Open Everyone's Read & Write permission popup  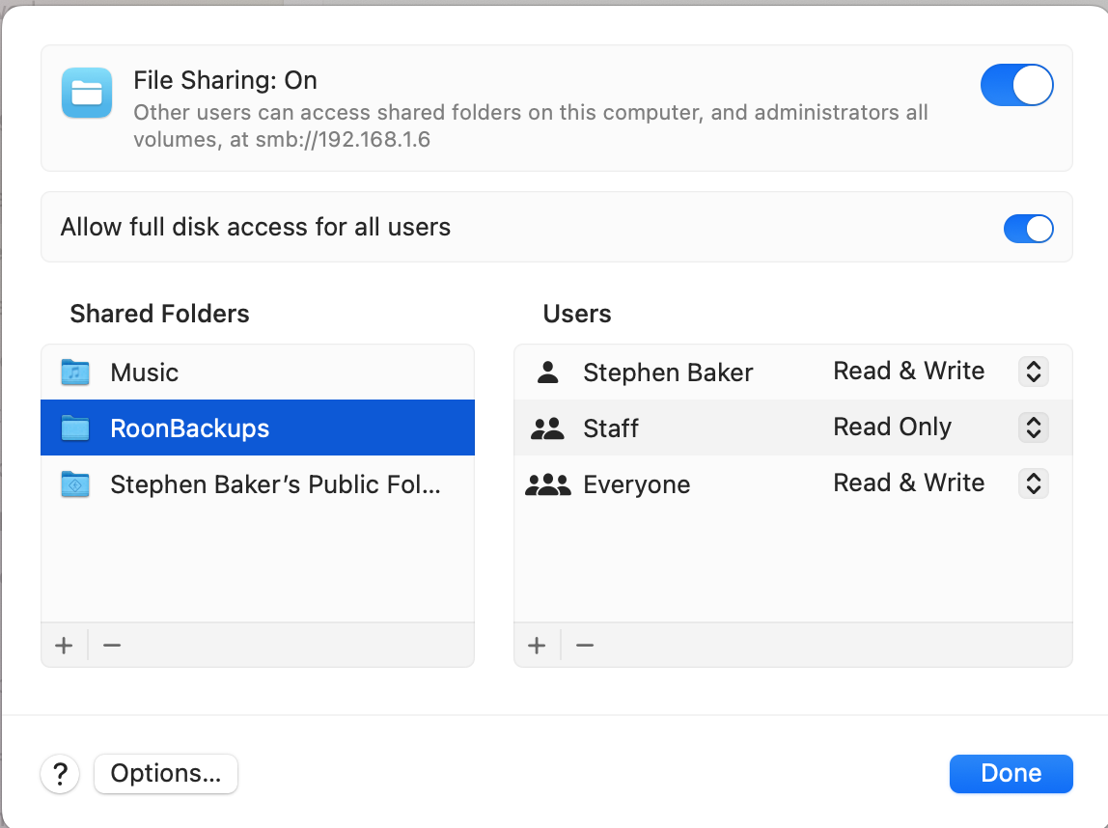click(x=1033, y=483)
